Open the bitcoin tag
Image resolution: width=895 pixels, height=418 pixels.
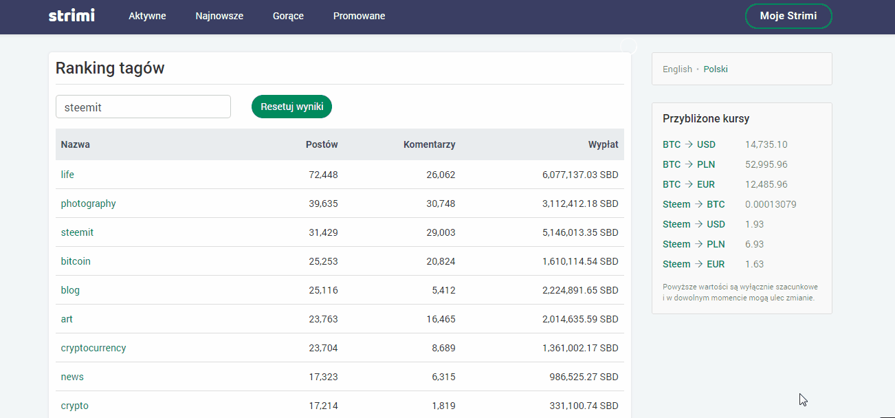click(76, 261)
